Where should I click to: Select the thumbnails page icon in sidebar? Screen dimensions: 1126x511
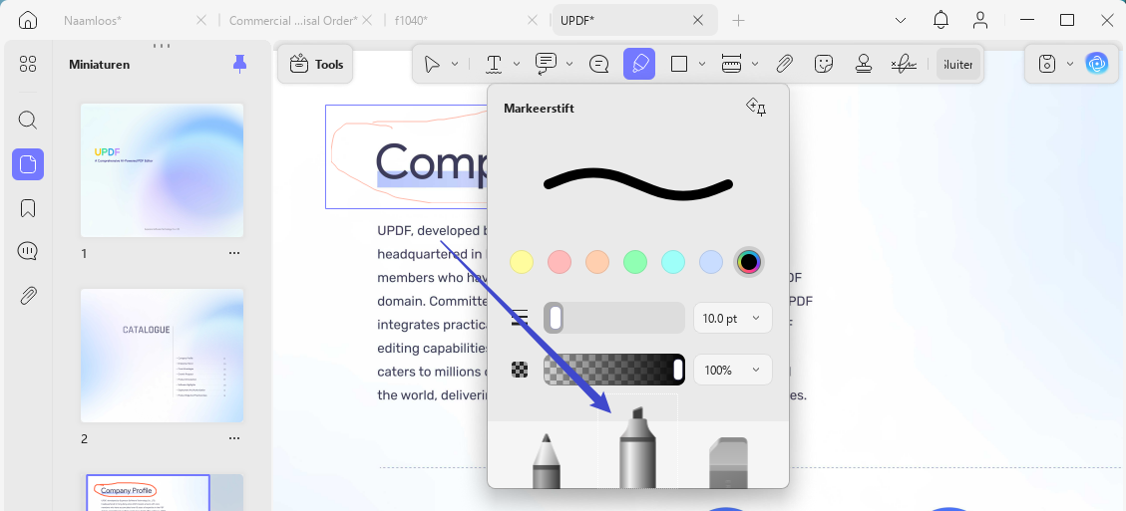click(27, 164)
